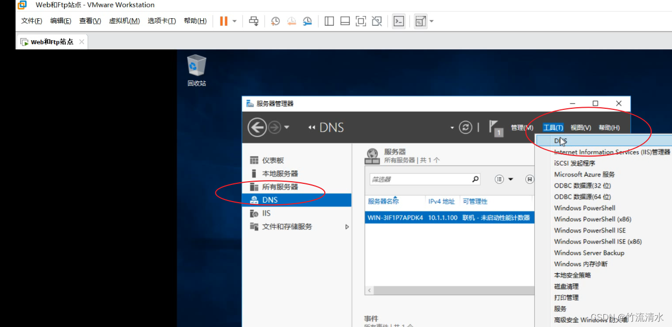Open VMware console view icon
This screenshot has width=672, height=327.
[399, 21]
